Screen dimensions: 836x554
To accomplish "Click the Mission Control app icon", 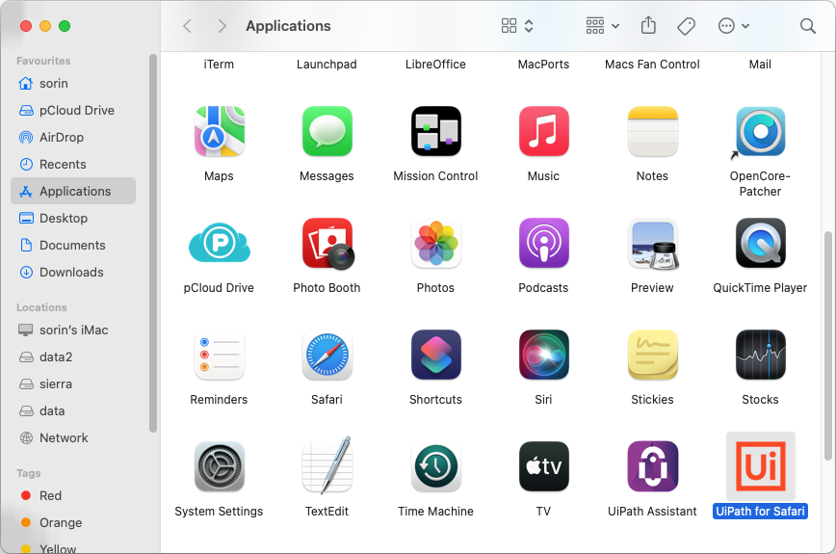I will pyautogui.click(x=435, y=132).
